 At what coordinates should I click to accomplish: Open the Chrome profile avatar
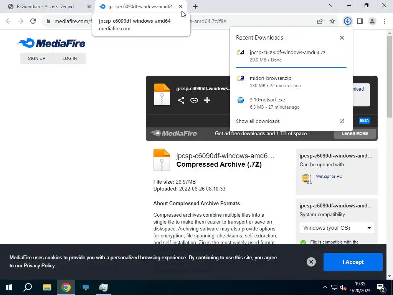(x=372, y=21)
